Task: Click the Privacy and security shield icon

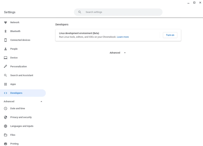Action: pyautogui.click(x=6, y=117)
